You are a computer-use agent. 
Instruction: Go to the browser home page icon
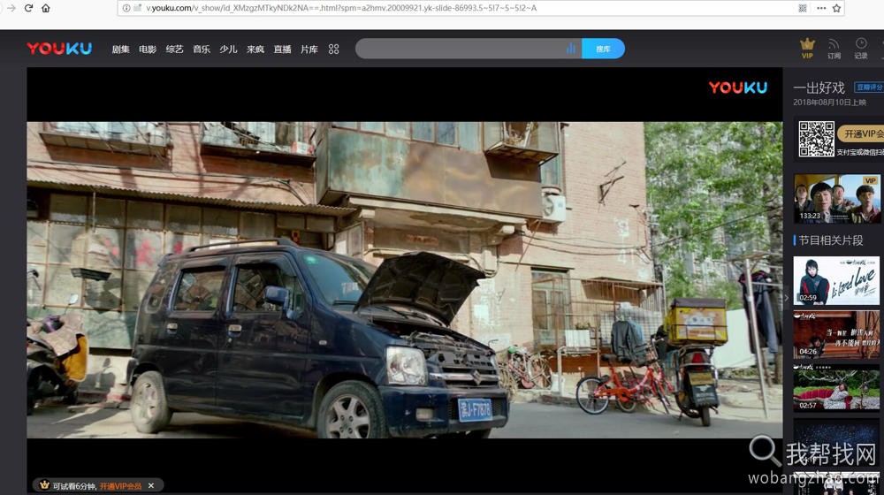click(46, 8)
